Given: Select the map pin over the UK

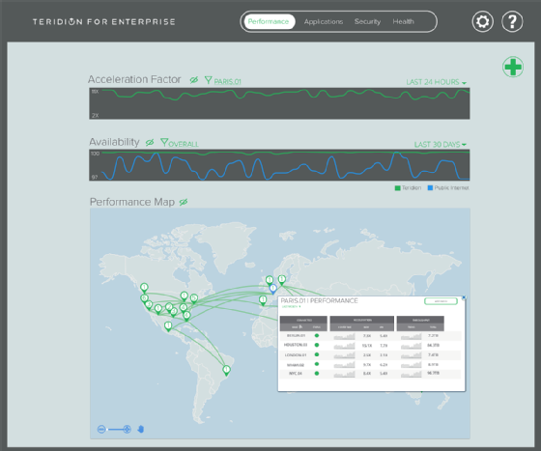Looking at the screenshot, I should click(270, 280).
